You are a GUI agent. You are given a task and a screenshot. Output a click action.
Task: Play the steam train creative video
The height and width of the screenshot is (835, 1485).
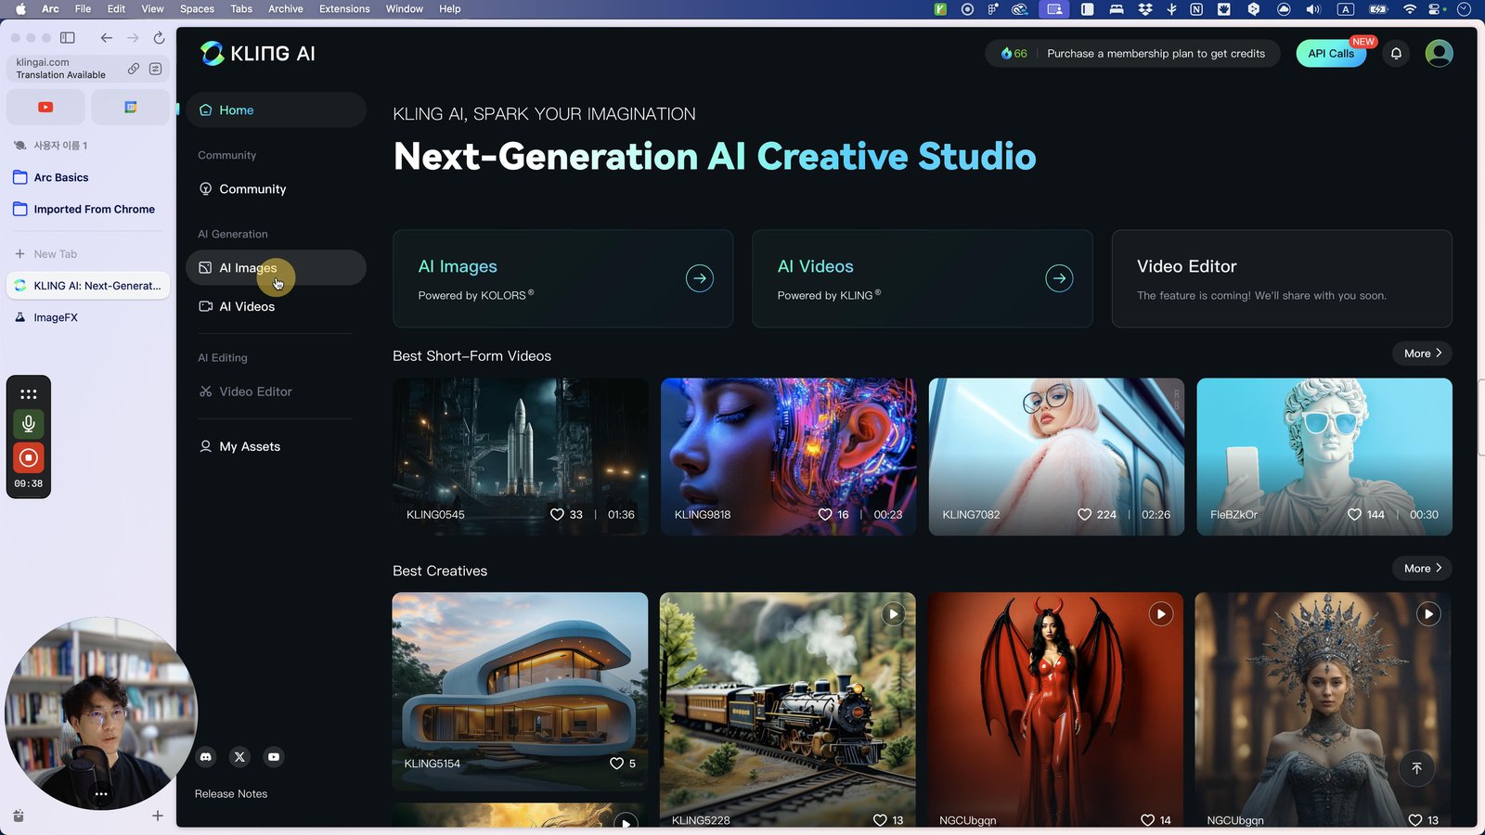point(893,614)
